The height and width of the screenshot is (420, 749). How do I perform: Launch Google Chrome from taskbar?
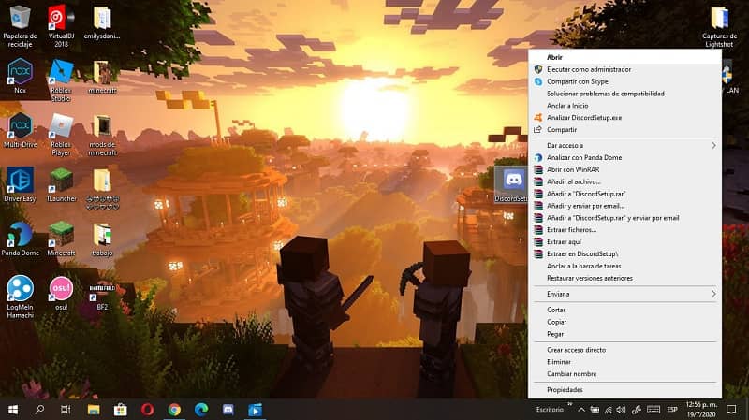pyautogui.click(x=174, y=410)
